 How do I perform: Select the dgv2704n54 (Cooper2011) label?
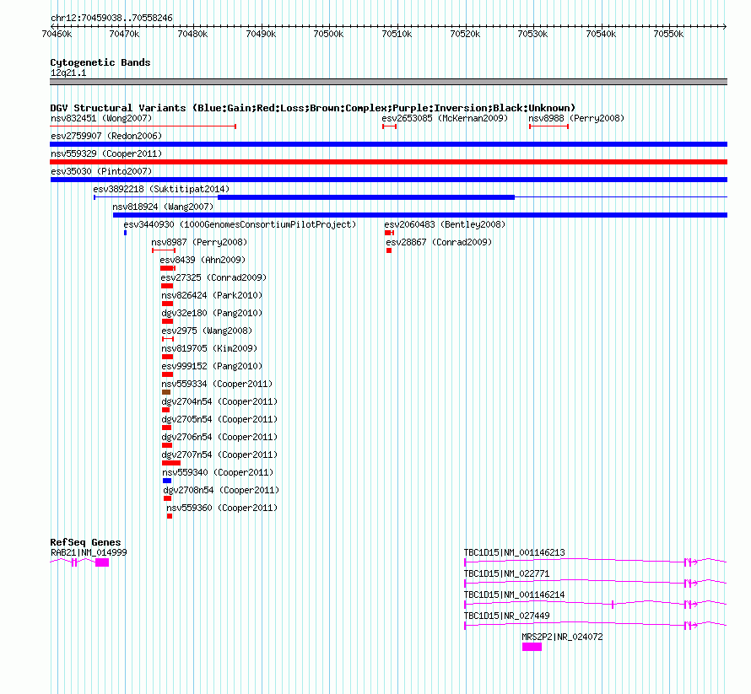219,401
